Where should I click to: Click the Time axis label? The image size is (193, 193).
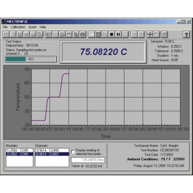coord(106,136)
